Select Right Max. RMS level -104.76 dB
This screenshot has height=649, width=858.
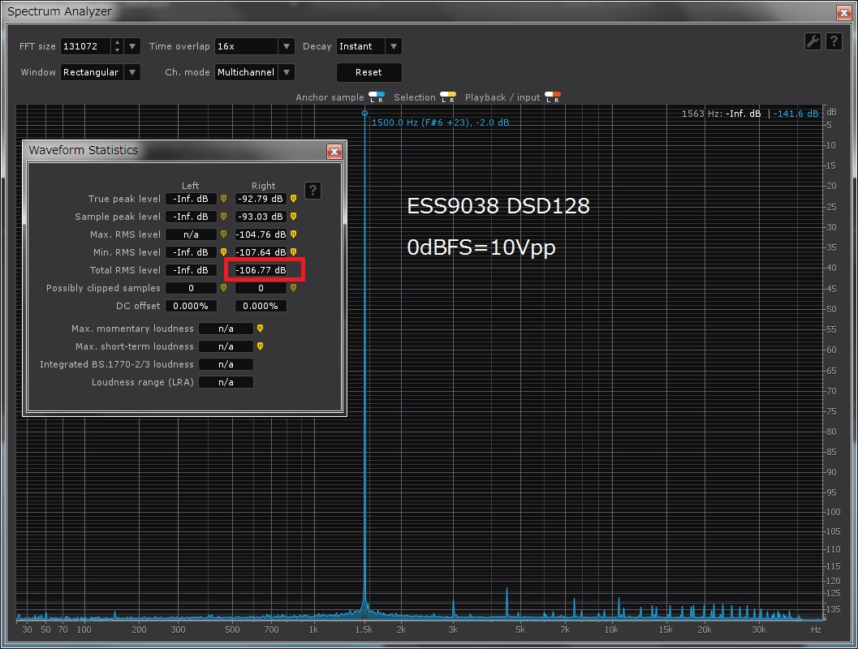tap(261, 234)
